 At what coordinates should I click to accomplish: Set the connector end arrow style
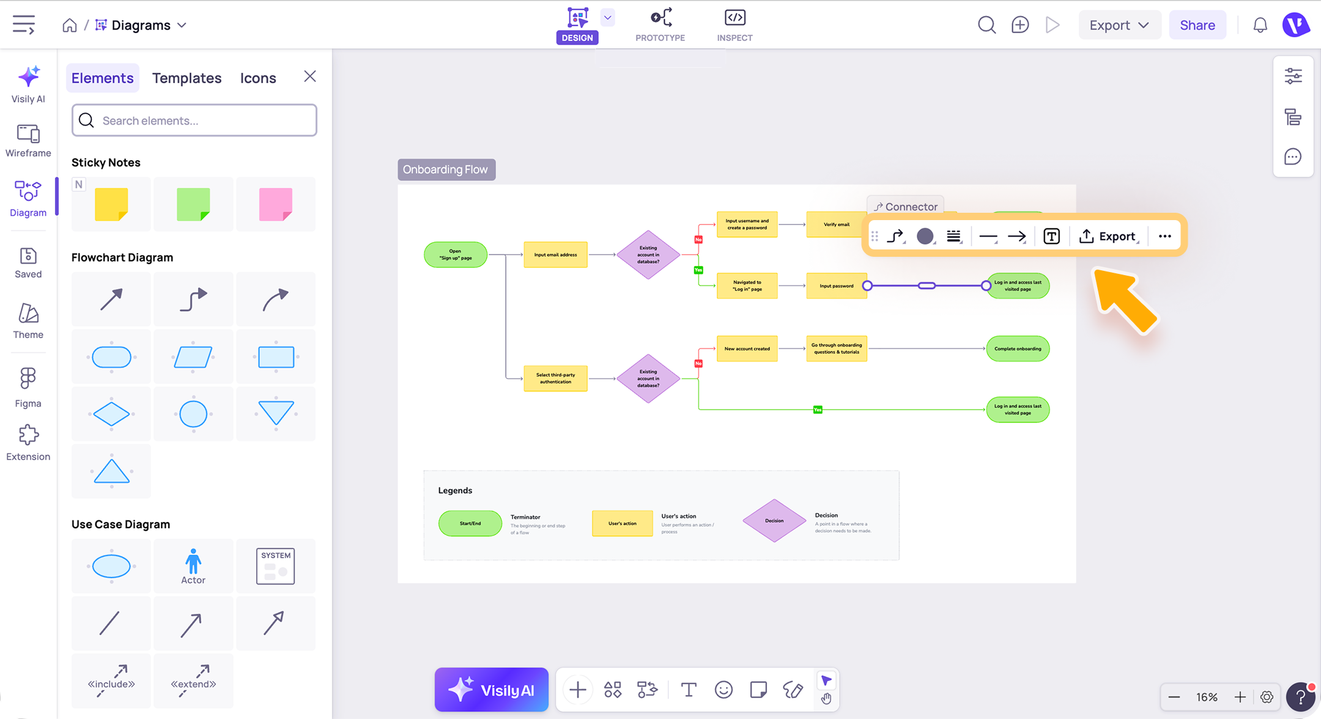(1017, 236)
